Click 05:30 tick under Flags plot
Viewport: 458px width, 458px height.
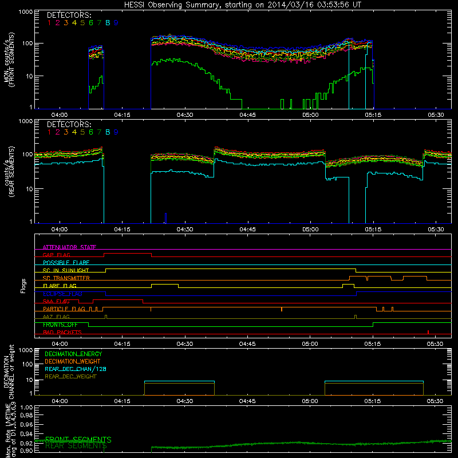coord(435,344)
